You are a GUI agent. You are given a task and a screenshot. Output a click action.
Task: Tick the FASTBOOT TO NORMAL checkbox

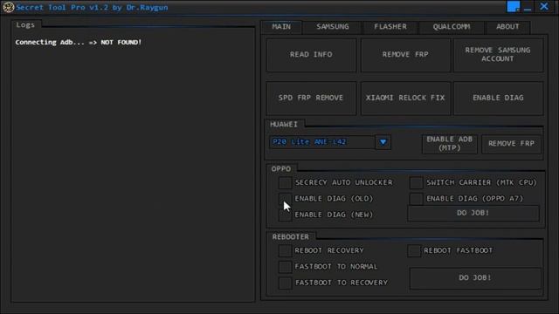coord(285,267)
